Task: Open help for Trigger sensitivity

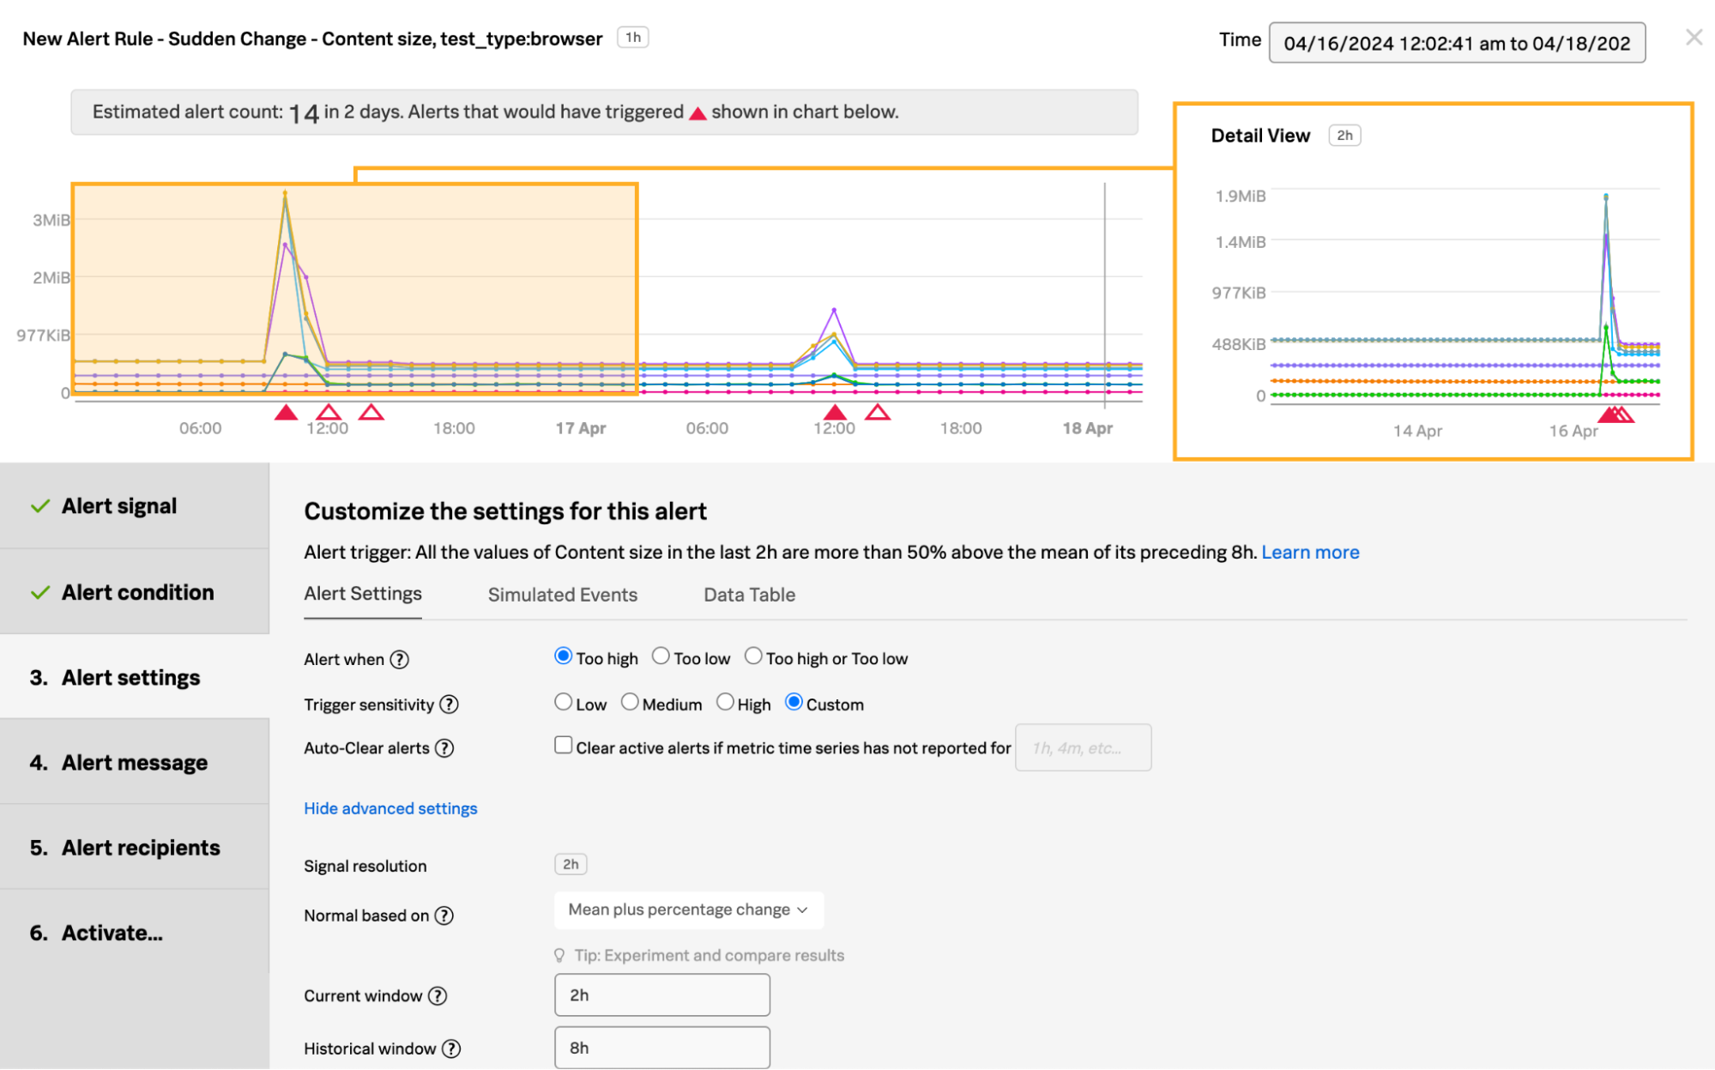Action: [x=449, y=704]
